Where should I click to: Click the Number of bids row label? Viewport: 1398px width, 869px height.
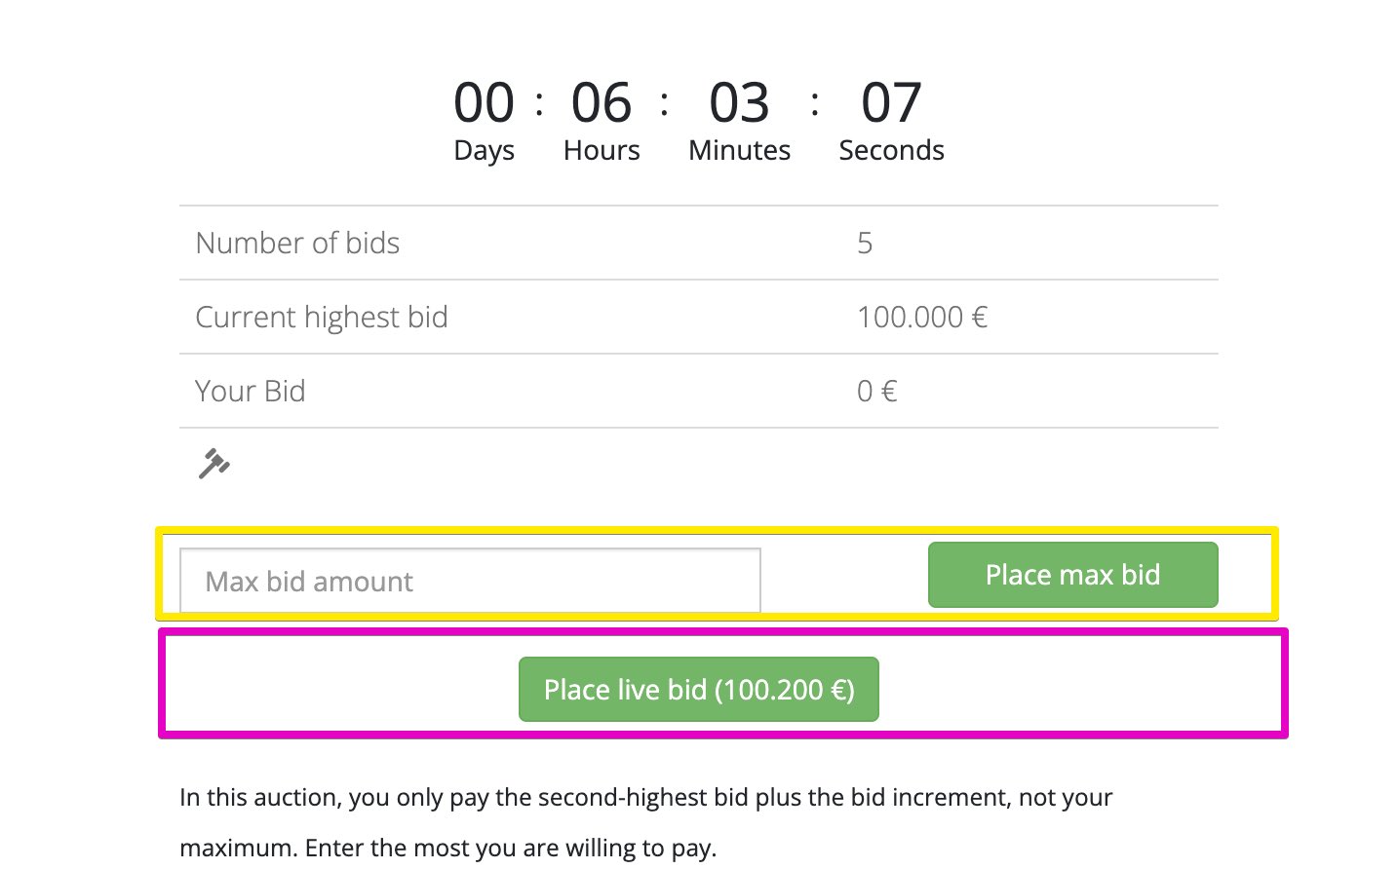297,244
